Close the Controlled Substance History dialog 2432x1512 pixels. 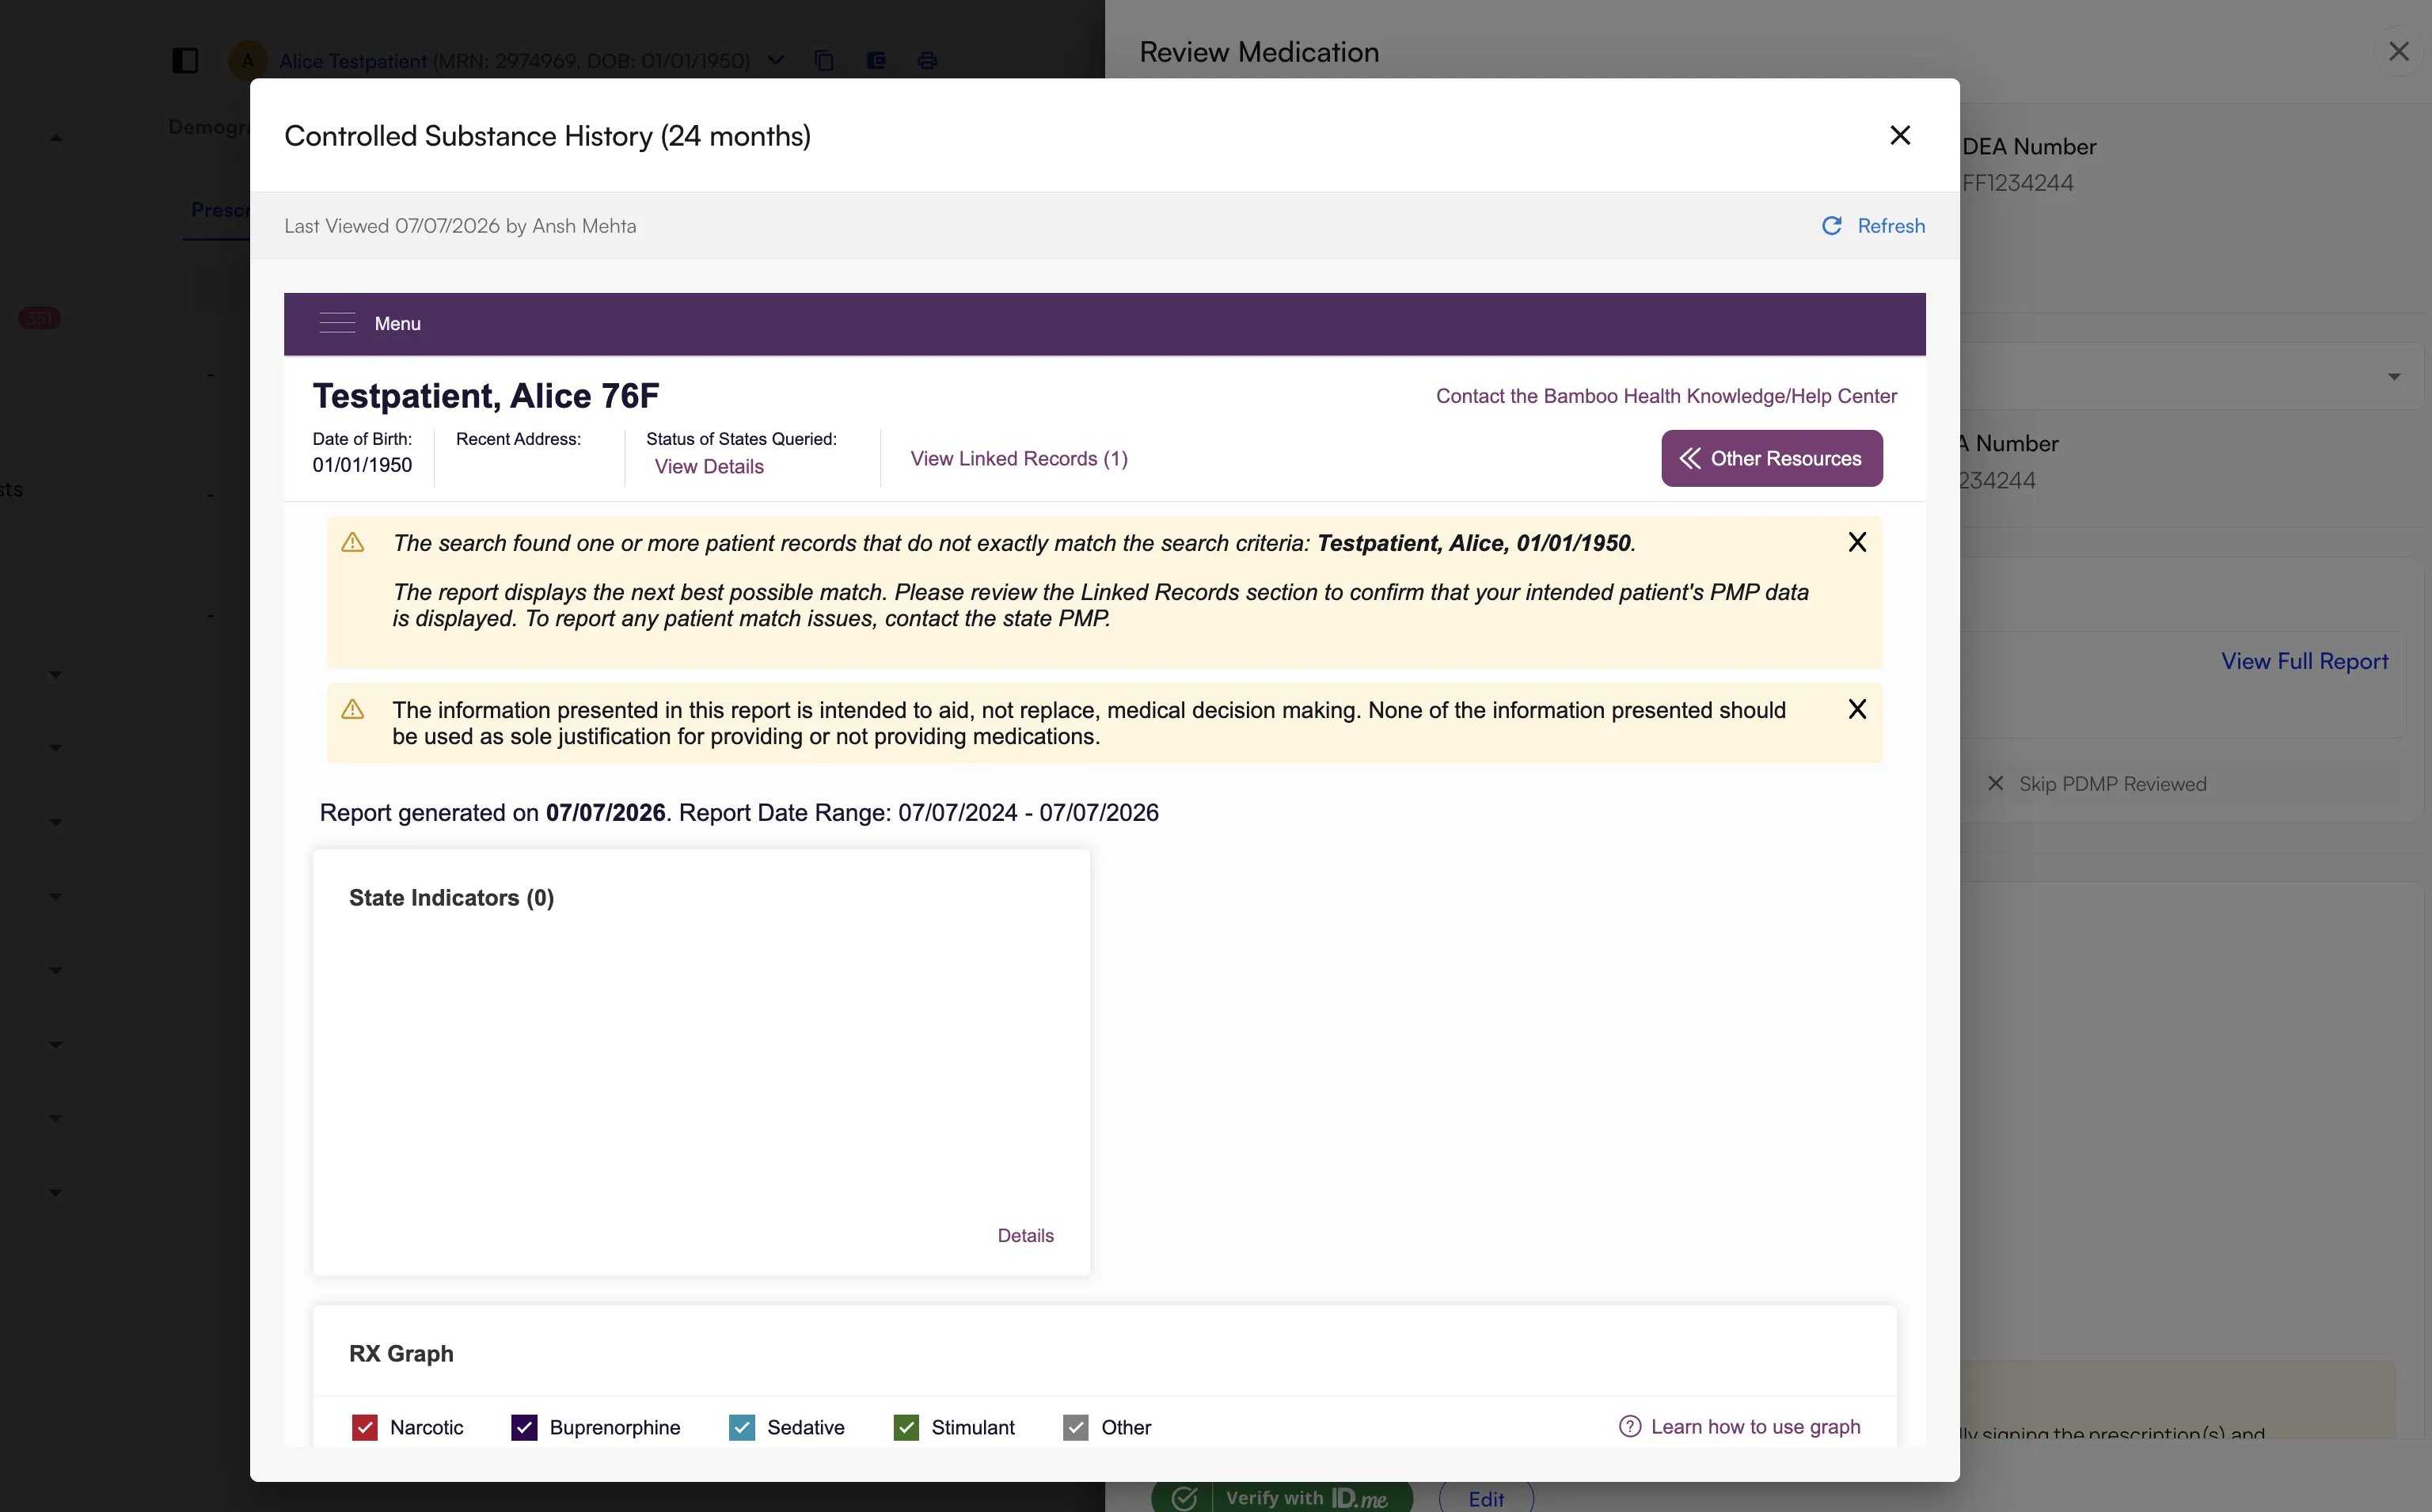[1900, 135]
